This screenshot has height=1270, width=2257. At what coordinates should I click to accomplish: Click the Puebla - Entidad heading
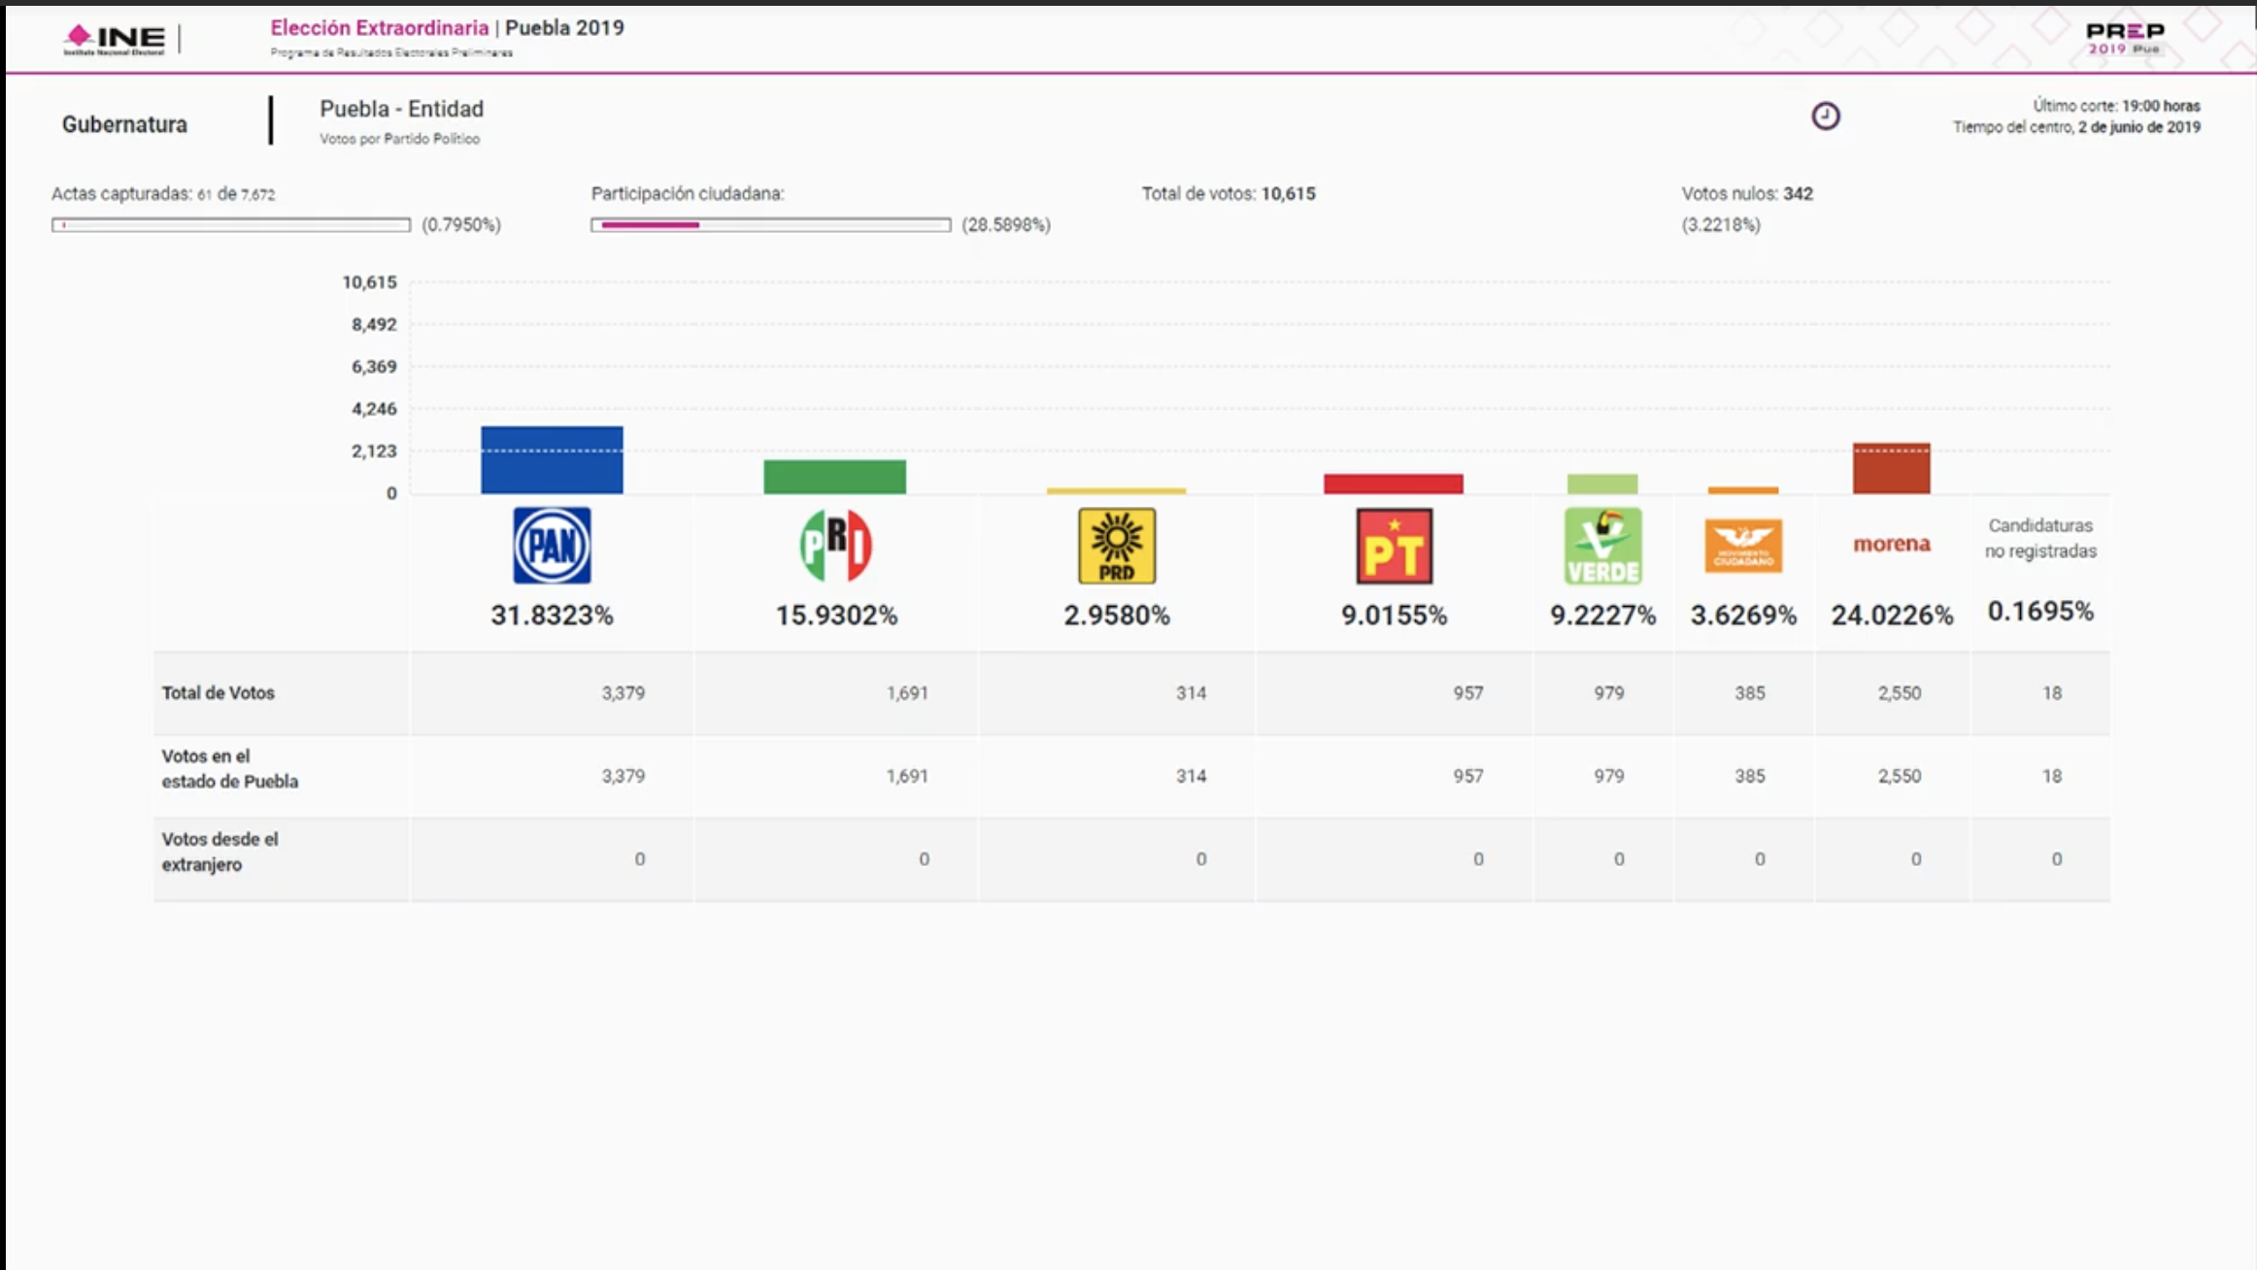(401, 109)
